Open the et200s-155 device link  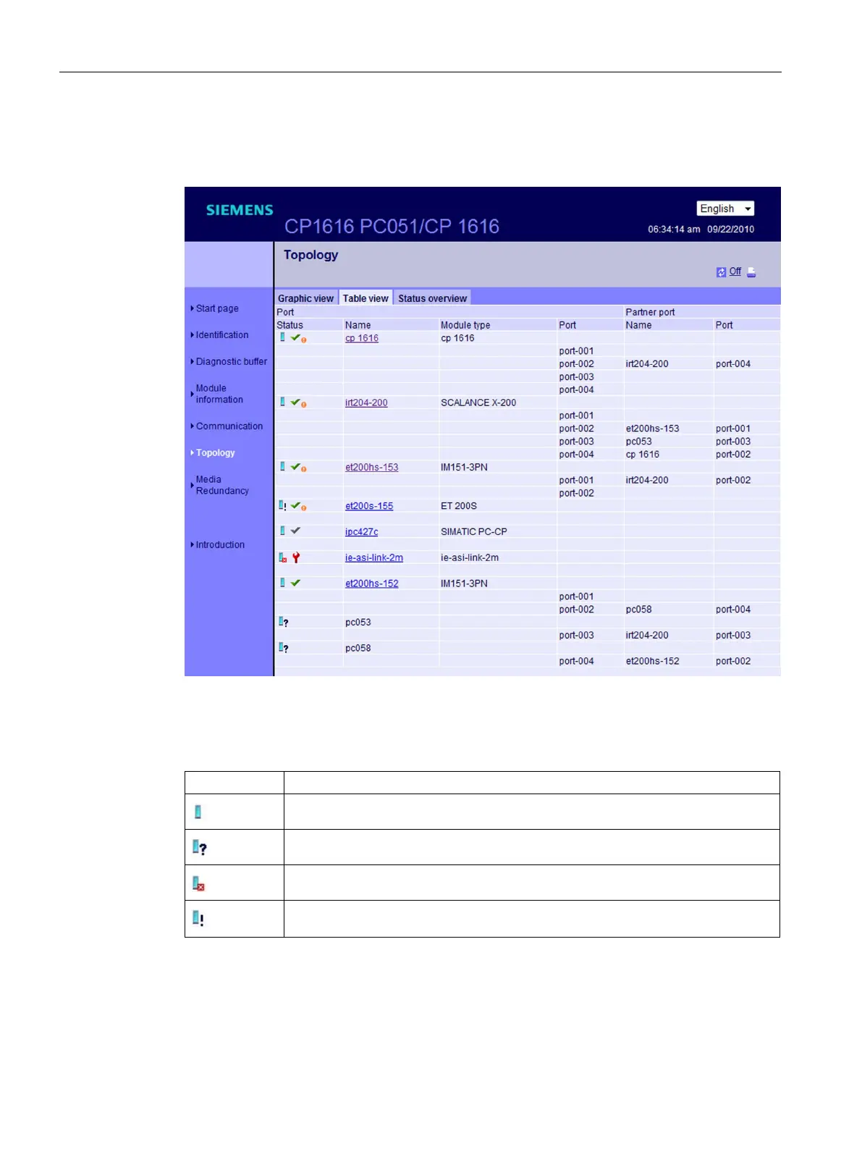click(369, 506)
